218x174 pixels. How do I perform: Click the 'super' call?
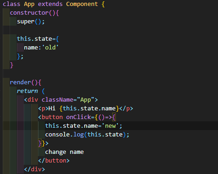[x=26, y=22]
